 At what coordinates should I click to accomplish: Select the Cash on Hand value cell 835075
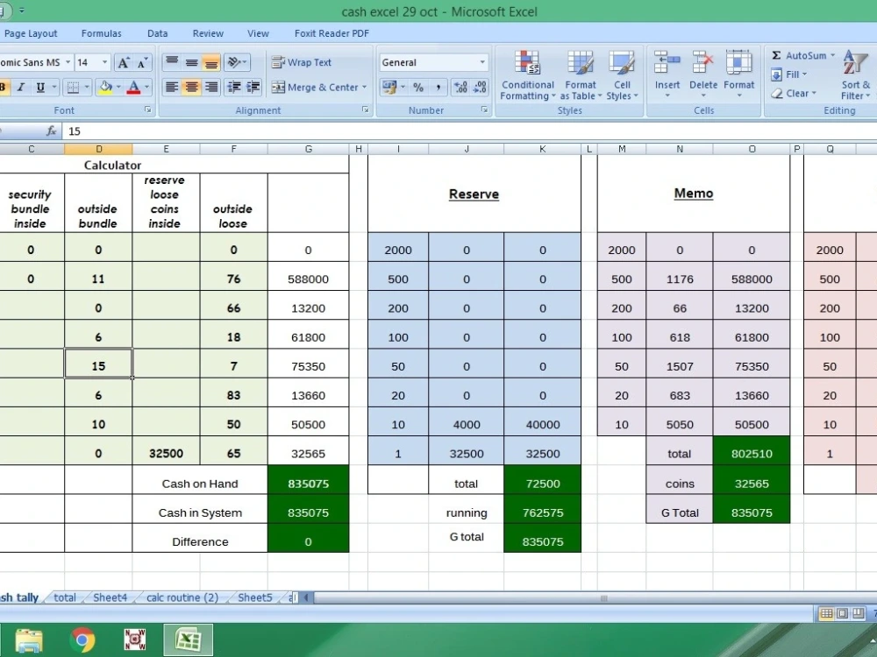308,484
